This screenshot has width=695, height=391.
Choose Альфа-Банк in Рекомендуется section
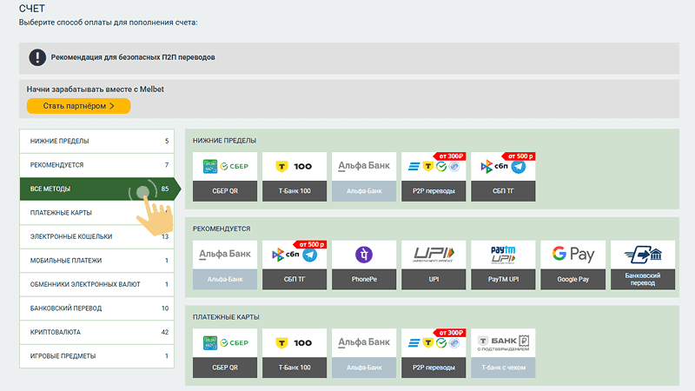click(225, 265)
